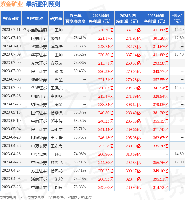Click the 报告日期 column header
This screenshot has height=200, width=185.
[11, 18]
